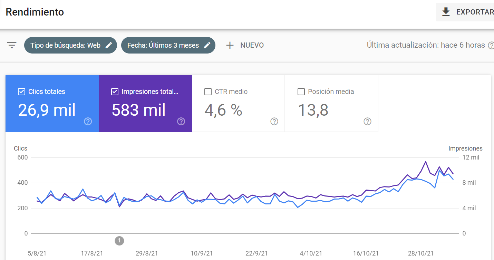Open help icon next to last update

click(x=491, y=46)
